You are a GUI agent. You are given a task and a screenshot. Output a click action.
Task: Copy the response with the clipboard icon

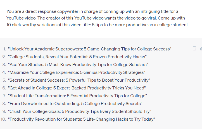pos(194,48)
